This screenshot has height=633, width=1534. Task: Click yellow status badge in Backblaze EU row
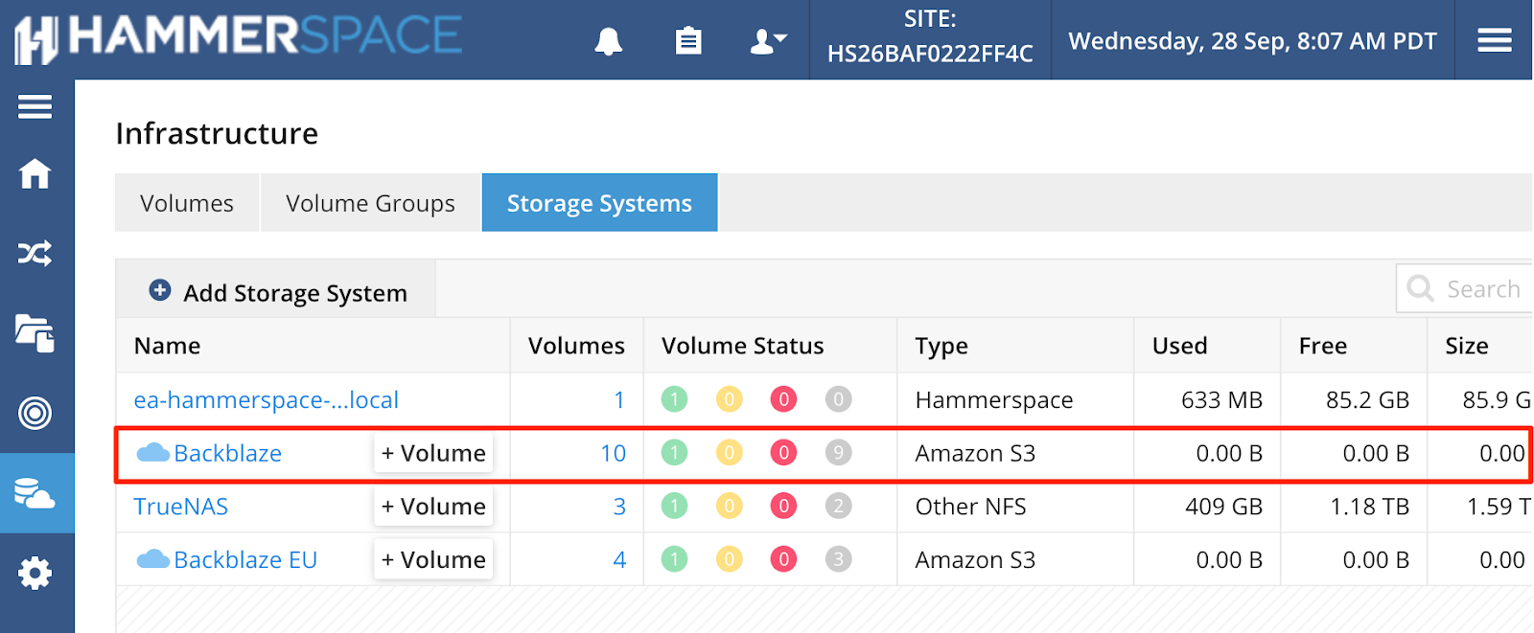(x=729, y=559)
